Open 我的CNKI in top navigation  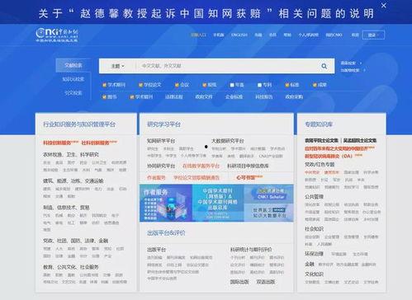click(334, 35)
